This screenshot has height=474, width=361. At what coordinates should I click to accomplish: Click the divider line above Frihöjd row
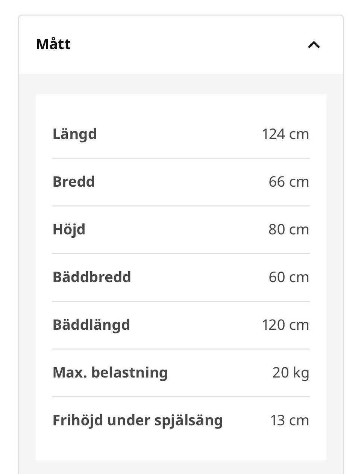coord(181,397)
